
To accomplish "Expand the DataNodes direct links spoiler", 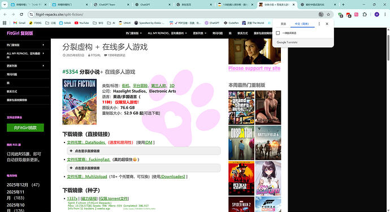I will click(x=144, y=151).
